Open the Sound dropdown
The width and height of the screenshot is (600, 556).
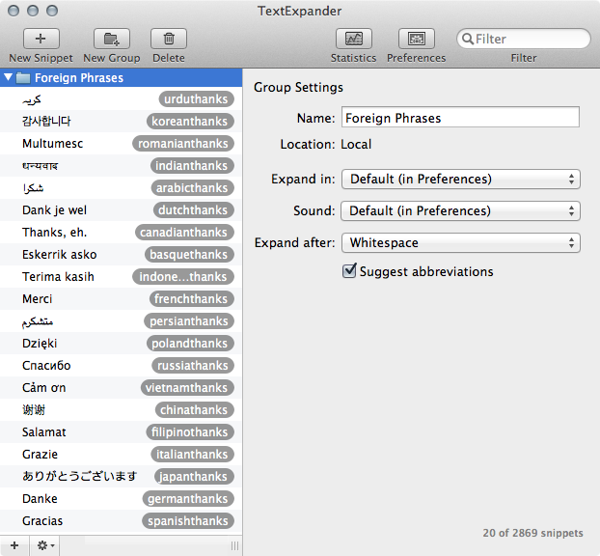tap(461, 211)
